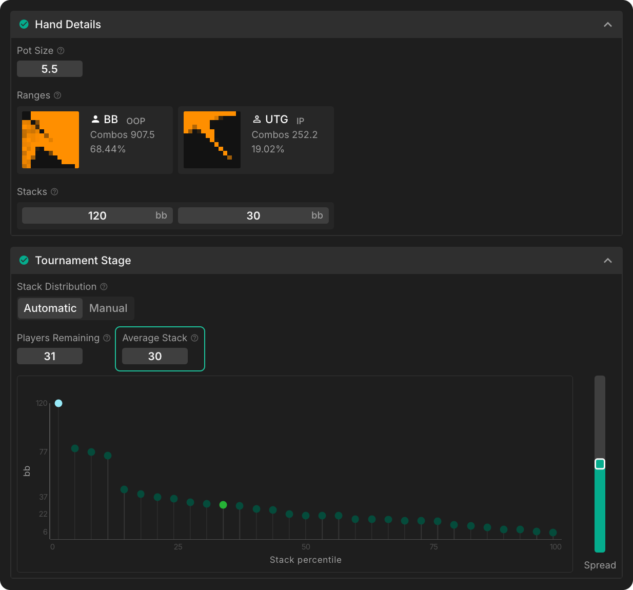Click the UTG Combos 252.2 text
The image size is (633, 590).
click(285, 135)
